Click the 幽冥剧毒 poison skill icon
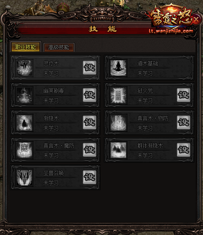This screenshot has width=203, height=235. 24,95
